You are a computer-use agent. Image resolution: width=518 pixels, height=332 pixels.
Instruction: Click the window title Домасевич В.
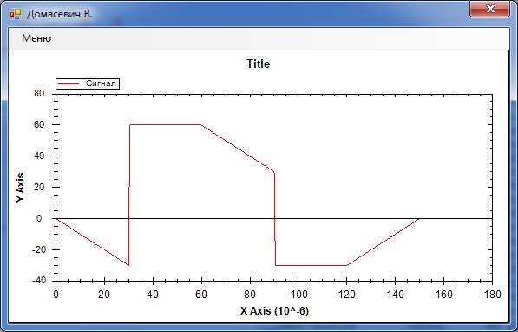60,14
